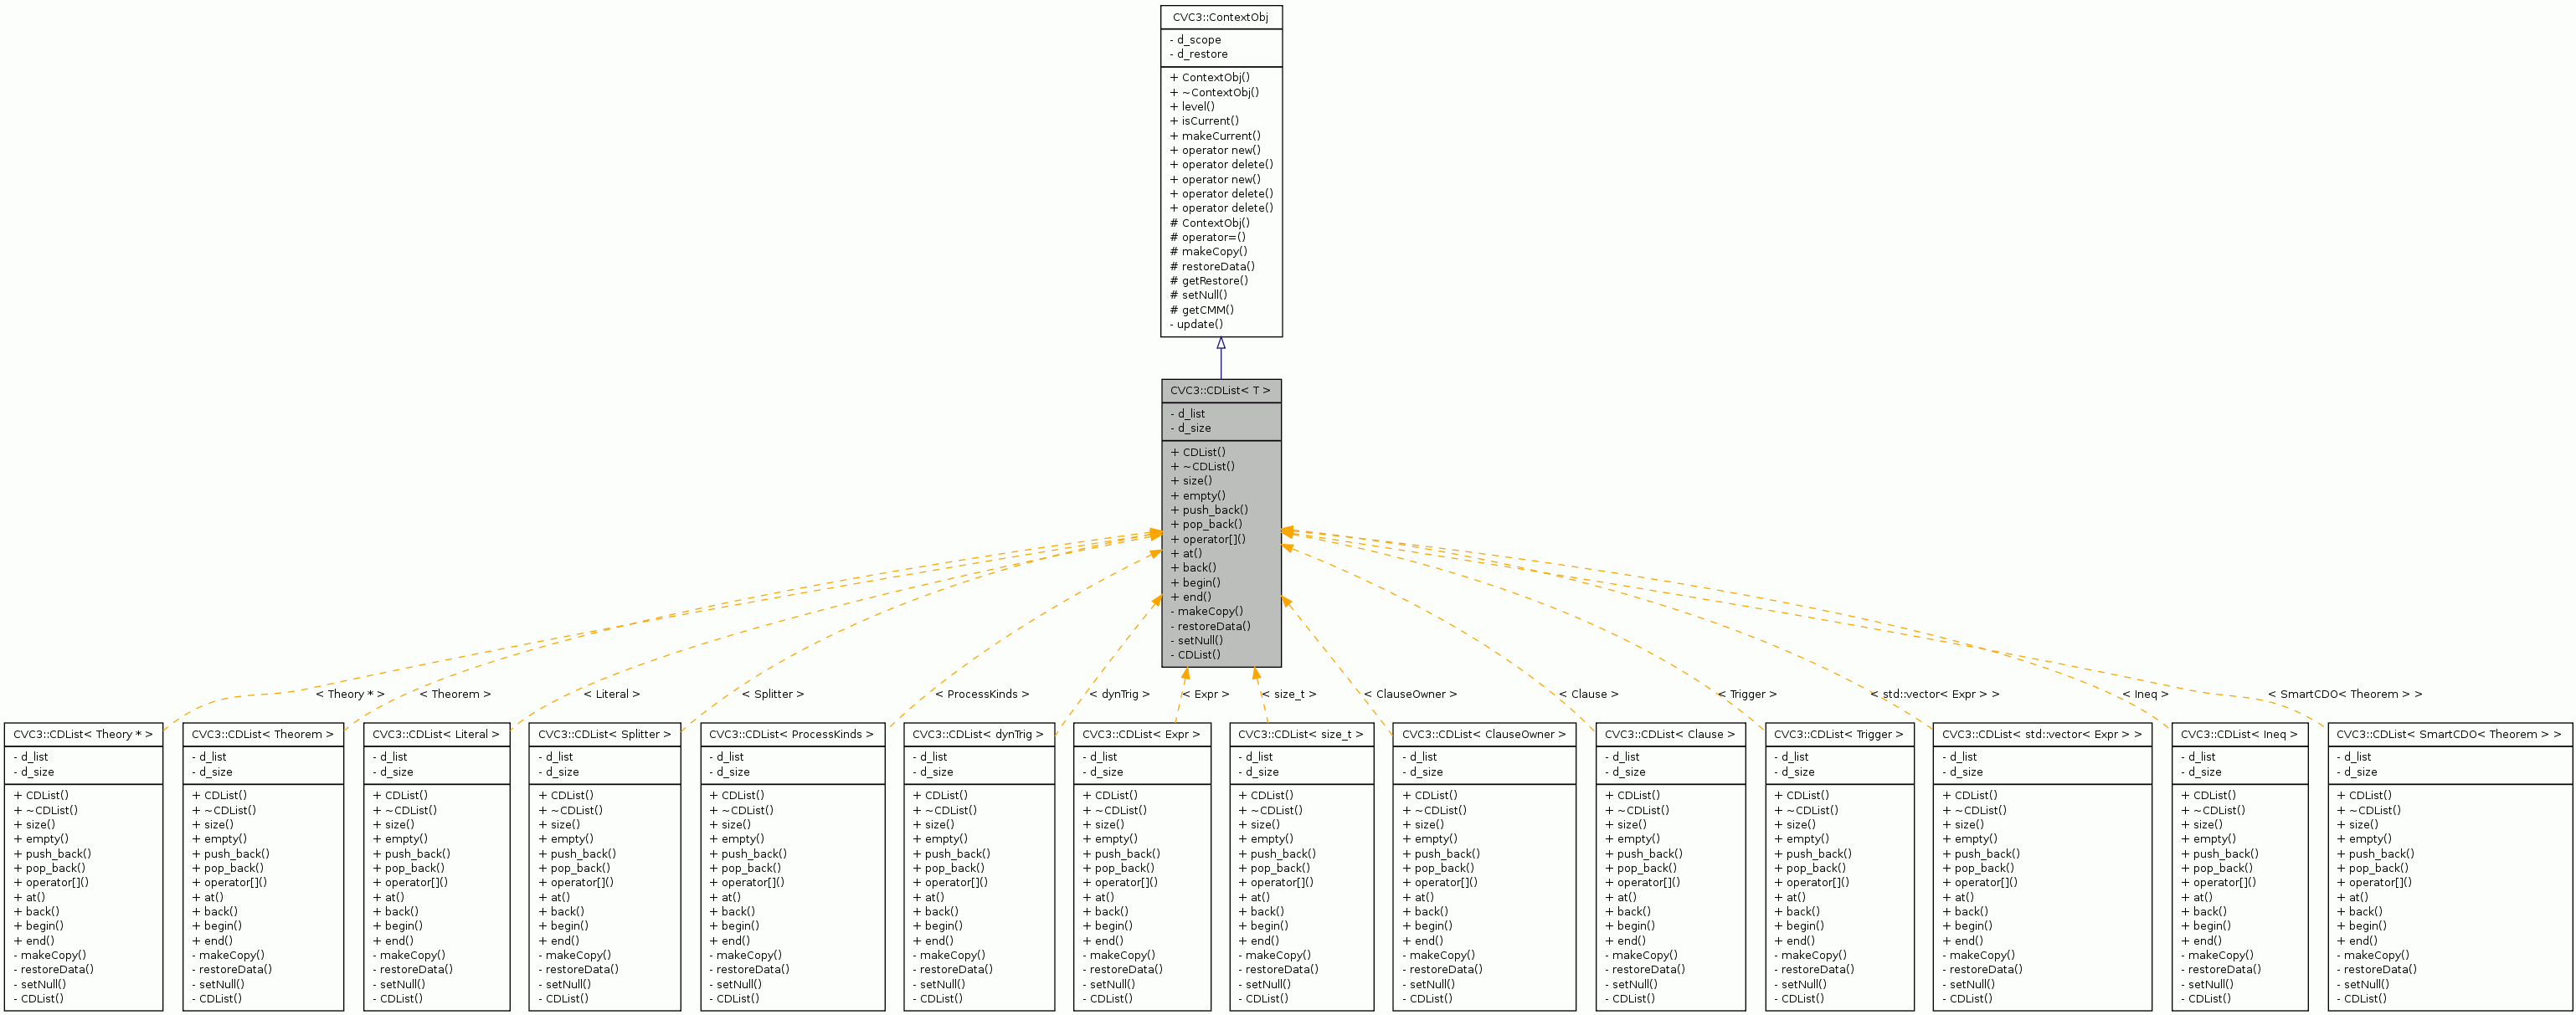Select the CVC3::CDList< ClauseOwner > box
This screenshot has width=2576, height=1015.
pos(1484,734)
